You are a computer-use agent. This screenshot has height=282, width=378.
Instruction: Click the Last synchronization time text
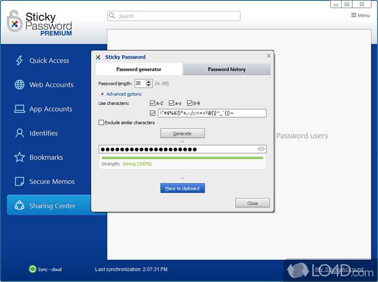(x=131, y=269)
